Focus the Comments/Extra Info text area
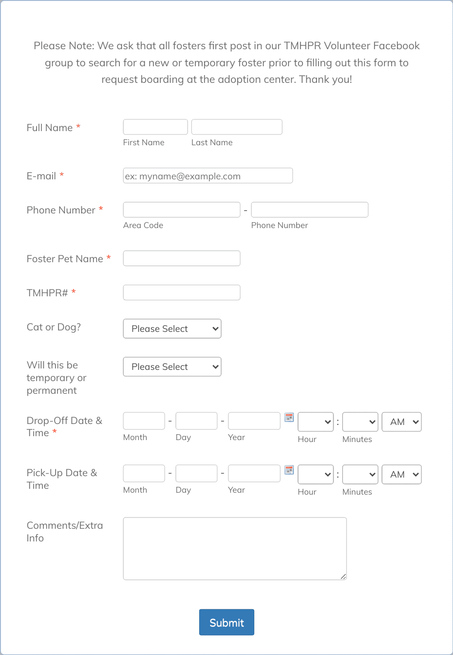This screenshot has height=655, width=453. click(235, 549)
